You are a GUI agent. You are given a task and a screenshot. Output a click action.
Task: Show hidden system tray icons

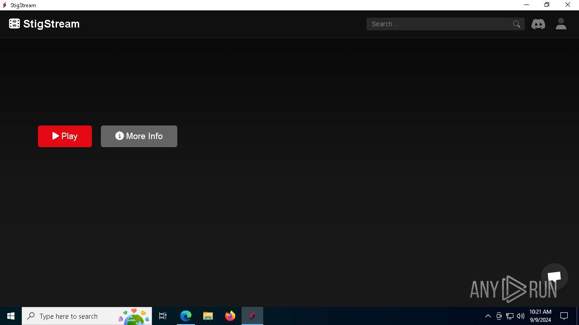point(488,316)
